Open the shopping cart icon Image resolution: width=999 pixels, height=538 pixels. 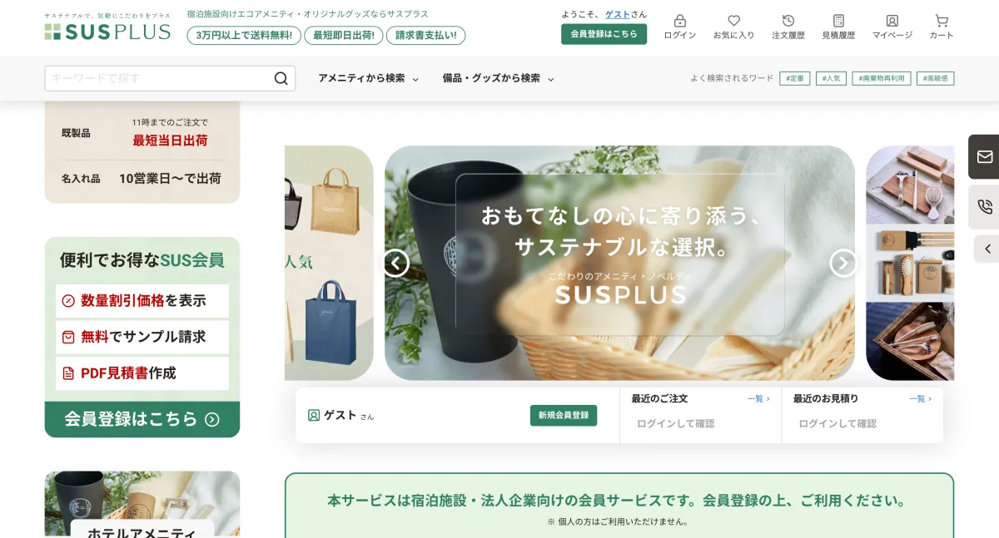(x=942, y=21)
